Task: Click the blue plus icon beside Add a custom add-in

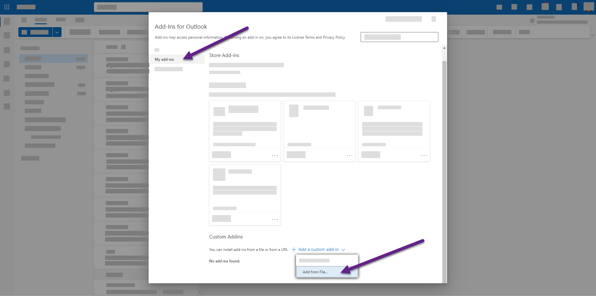Action: click(x=293, y=250)
